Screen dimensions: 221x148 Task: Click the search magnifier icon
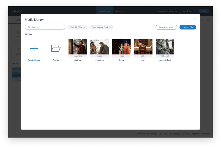(29, 27)
